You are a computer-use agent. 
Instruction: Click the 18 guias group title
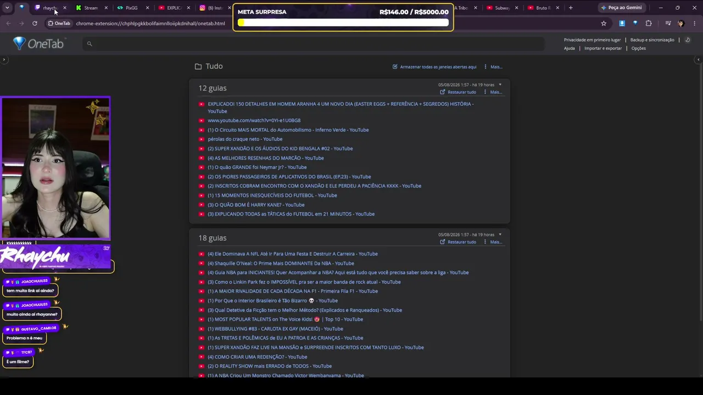[x=213, y=238]
